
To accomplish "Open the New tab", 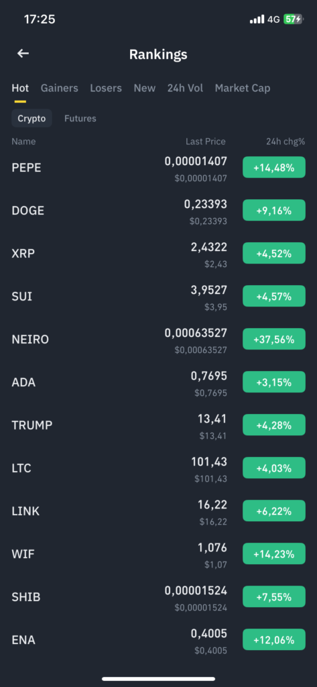I will coord(145,88).
